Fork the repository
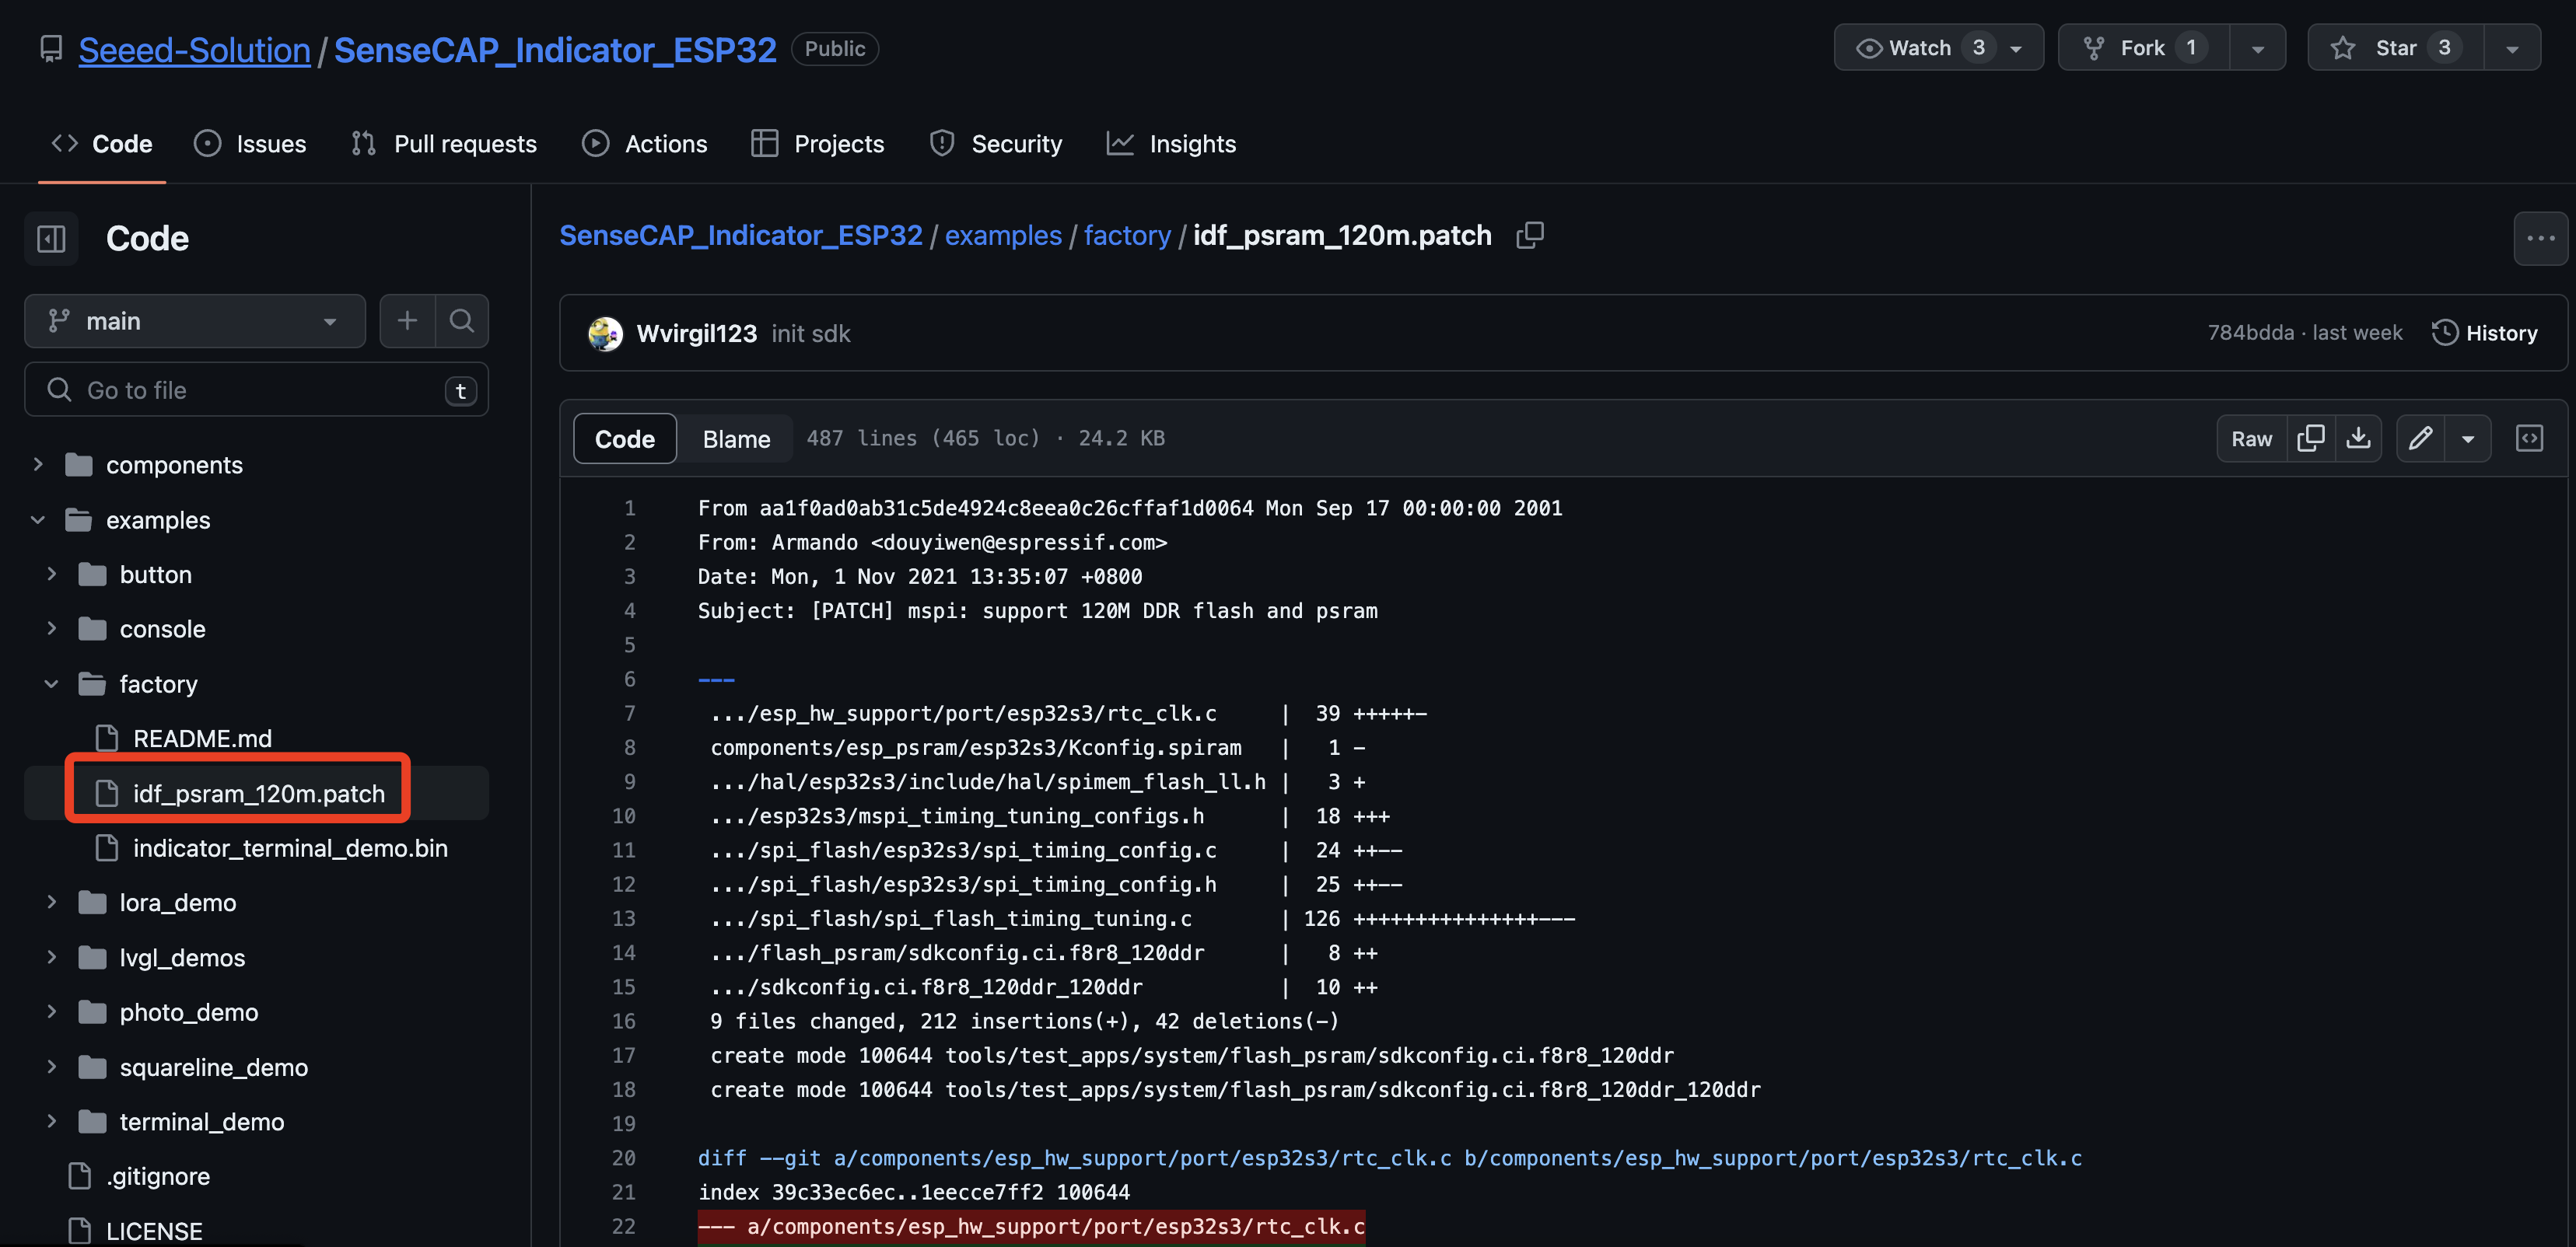The height and width of the screenshot is (1247, 2576). [x=2140, y=46]
